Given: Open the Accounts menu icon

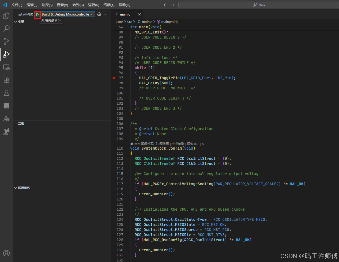Looking at the screenshot, I should pyautogui.click(x=6, y=253).
